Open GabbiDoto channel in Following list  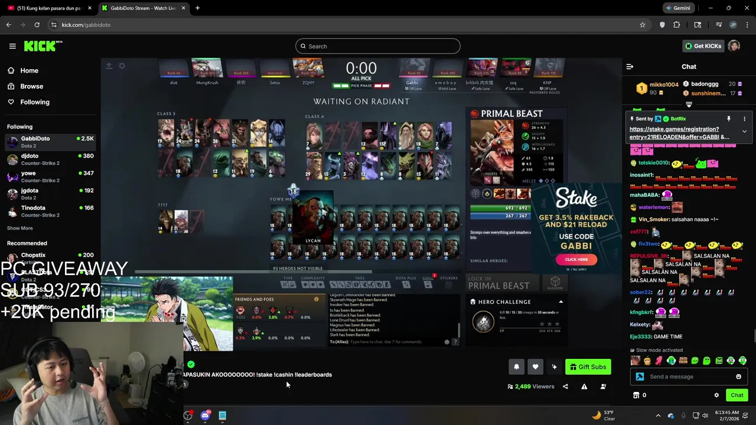tap(50, 142)
